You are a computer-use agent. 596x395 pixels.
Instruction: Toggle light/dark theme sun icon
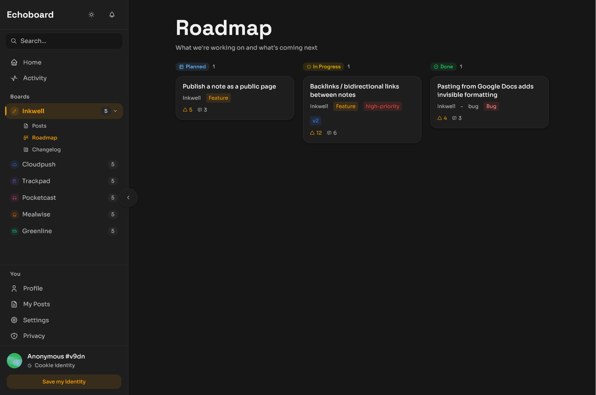click(x=92, y=15)
